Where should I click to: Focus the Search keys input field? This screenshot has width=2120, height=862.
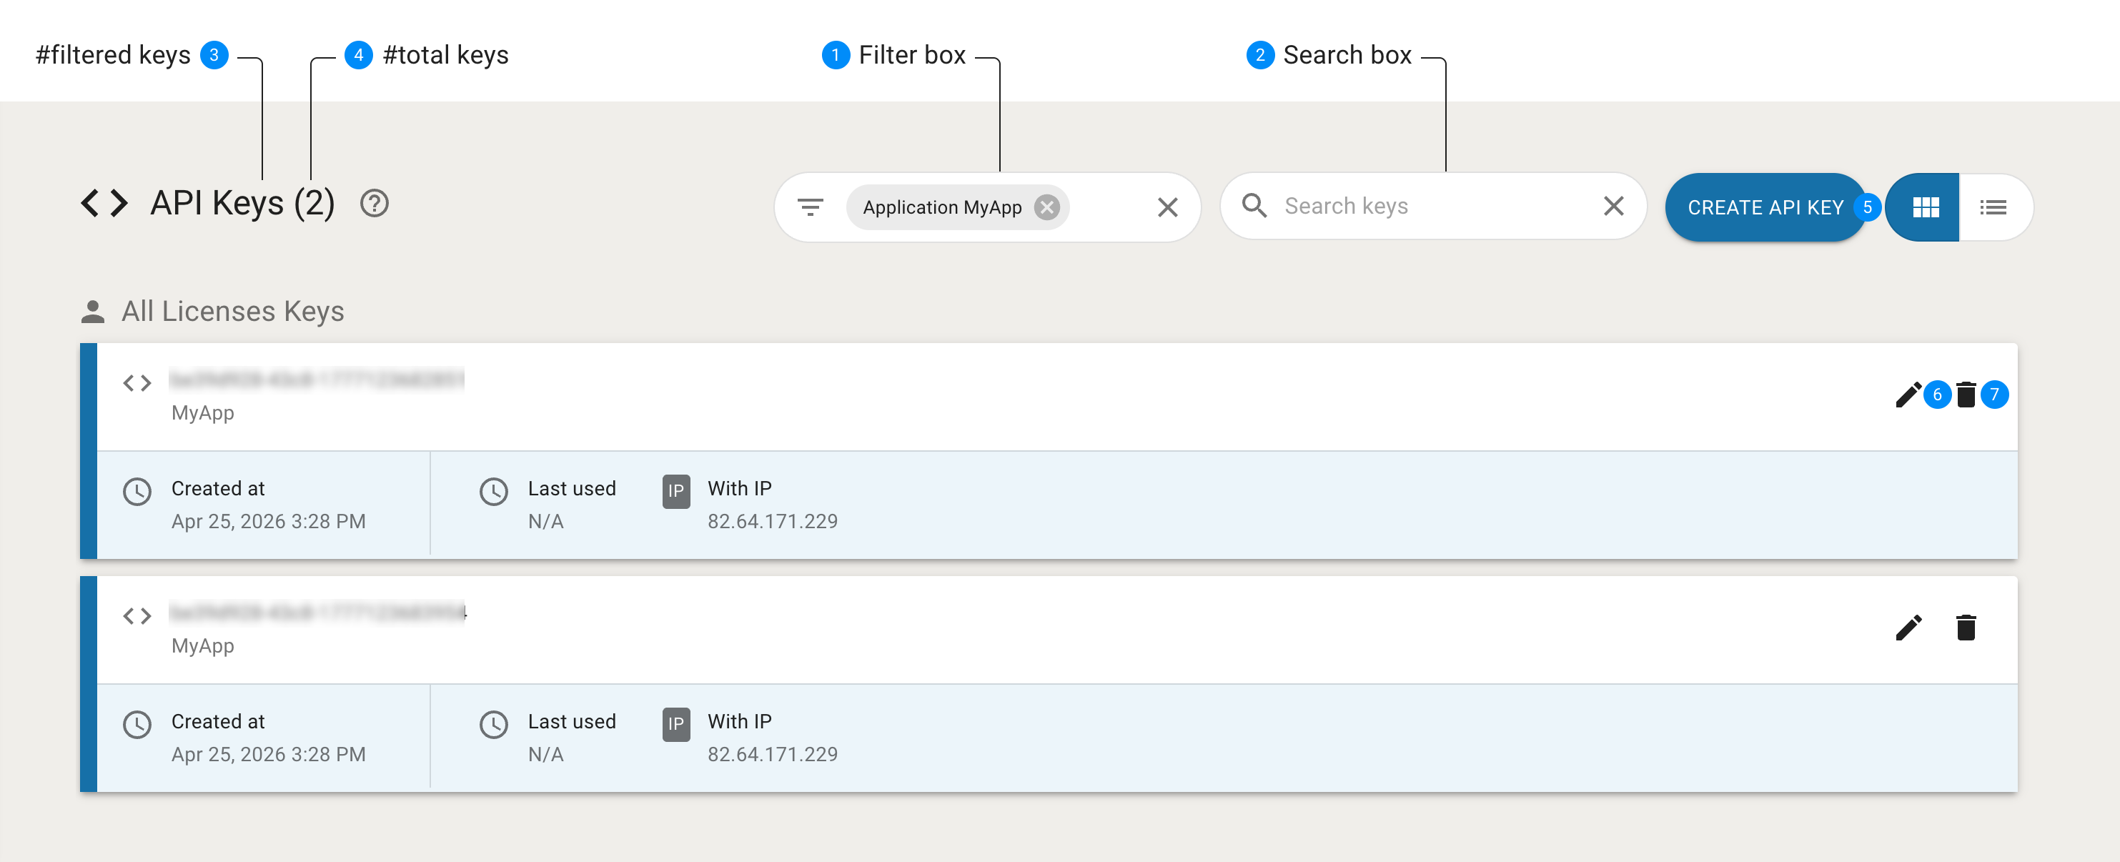coord(1434,206)
